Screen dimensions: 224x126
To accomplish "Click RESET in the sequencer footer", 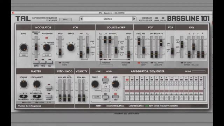I will [98, 106].
